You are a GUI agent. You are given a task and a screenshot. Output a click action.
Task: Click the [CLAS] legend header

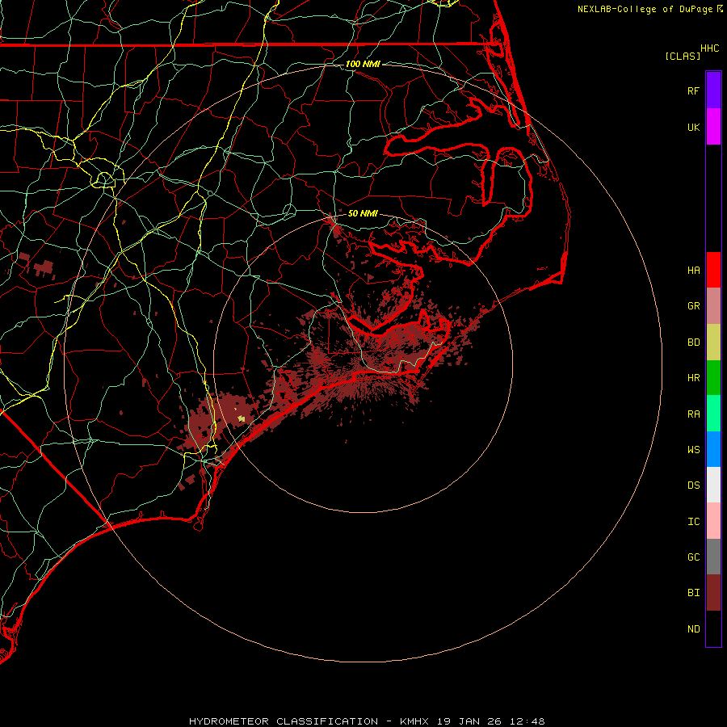point(683,56)
